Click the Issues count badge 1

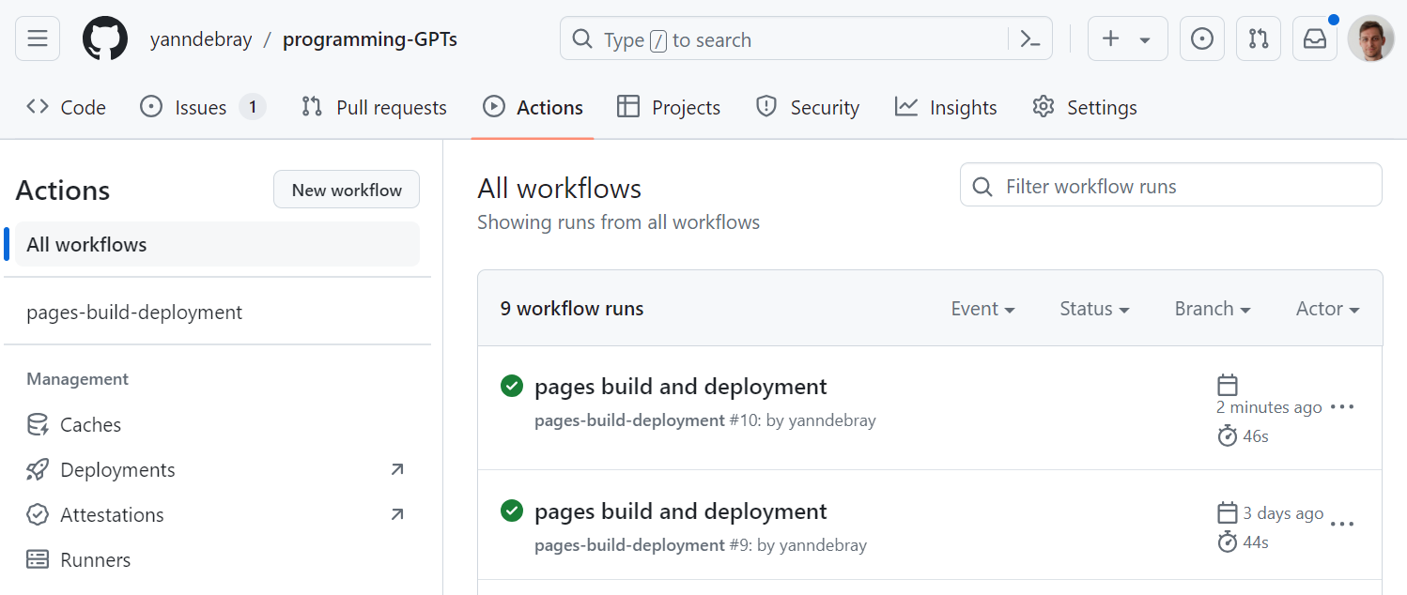(x=253, y=107)
